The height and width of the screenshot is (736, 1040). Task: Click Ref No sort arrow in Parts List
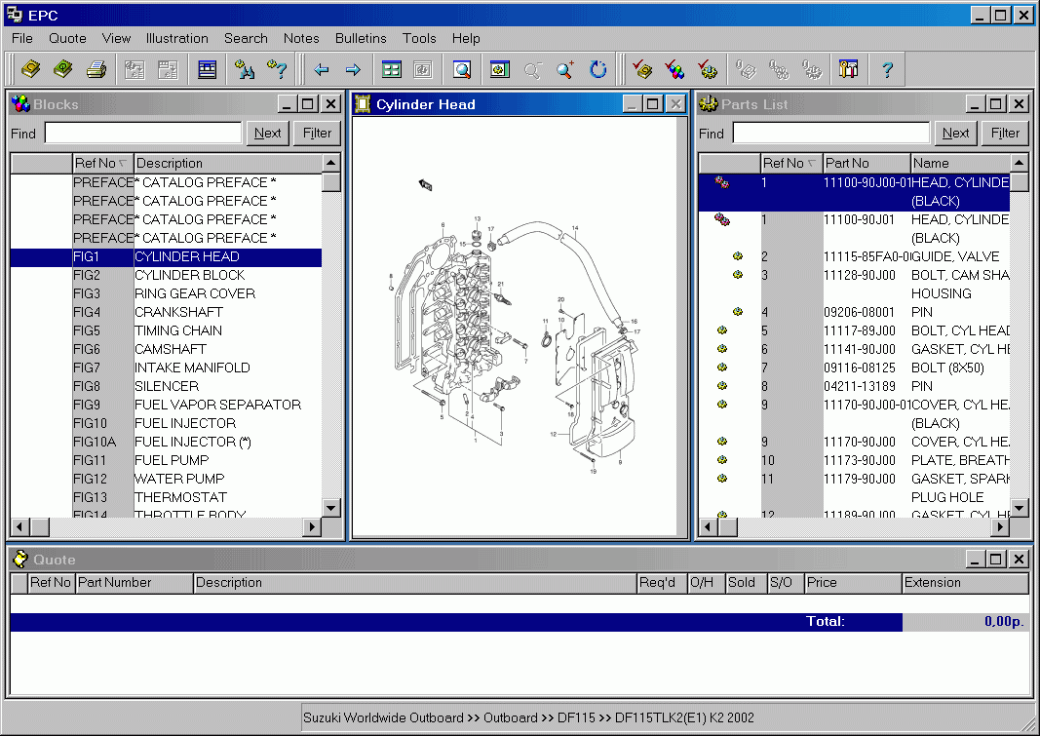(811, 163)
